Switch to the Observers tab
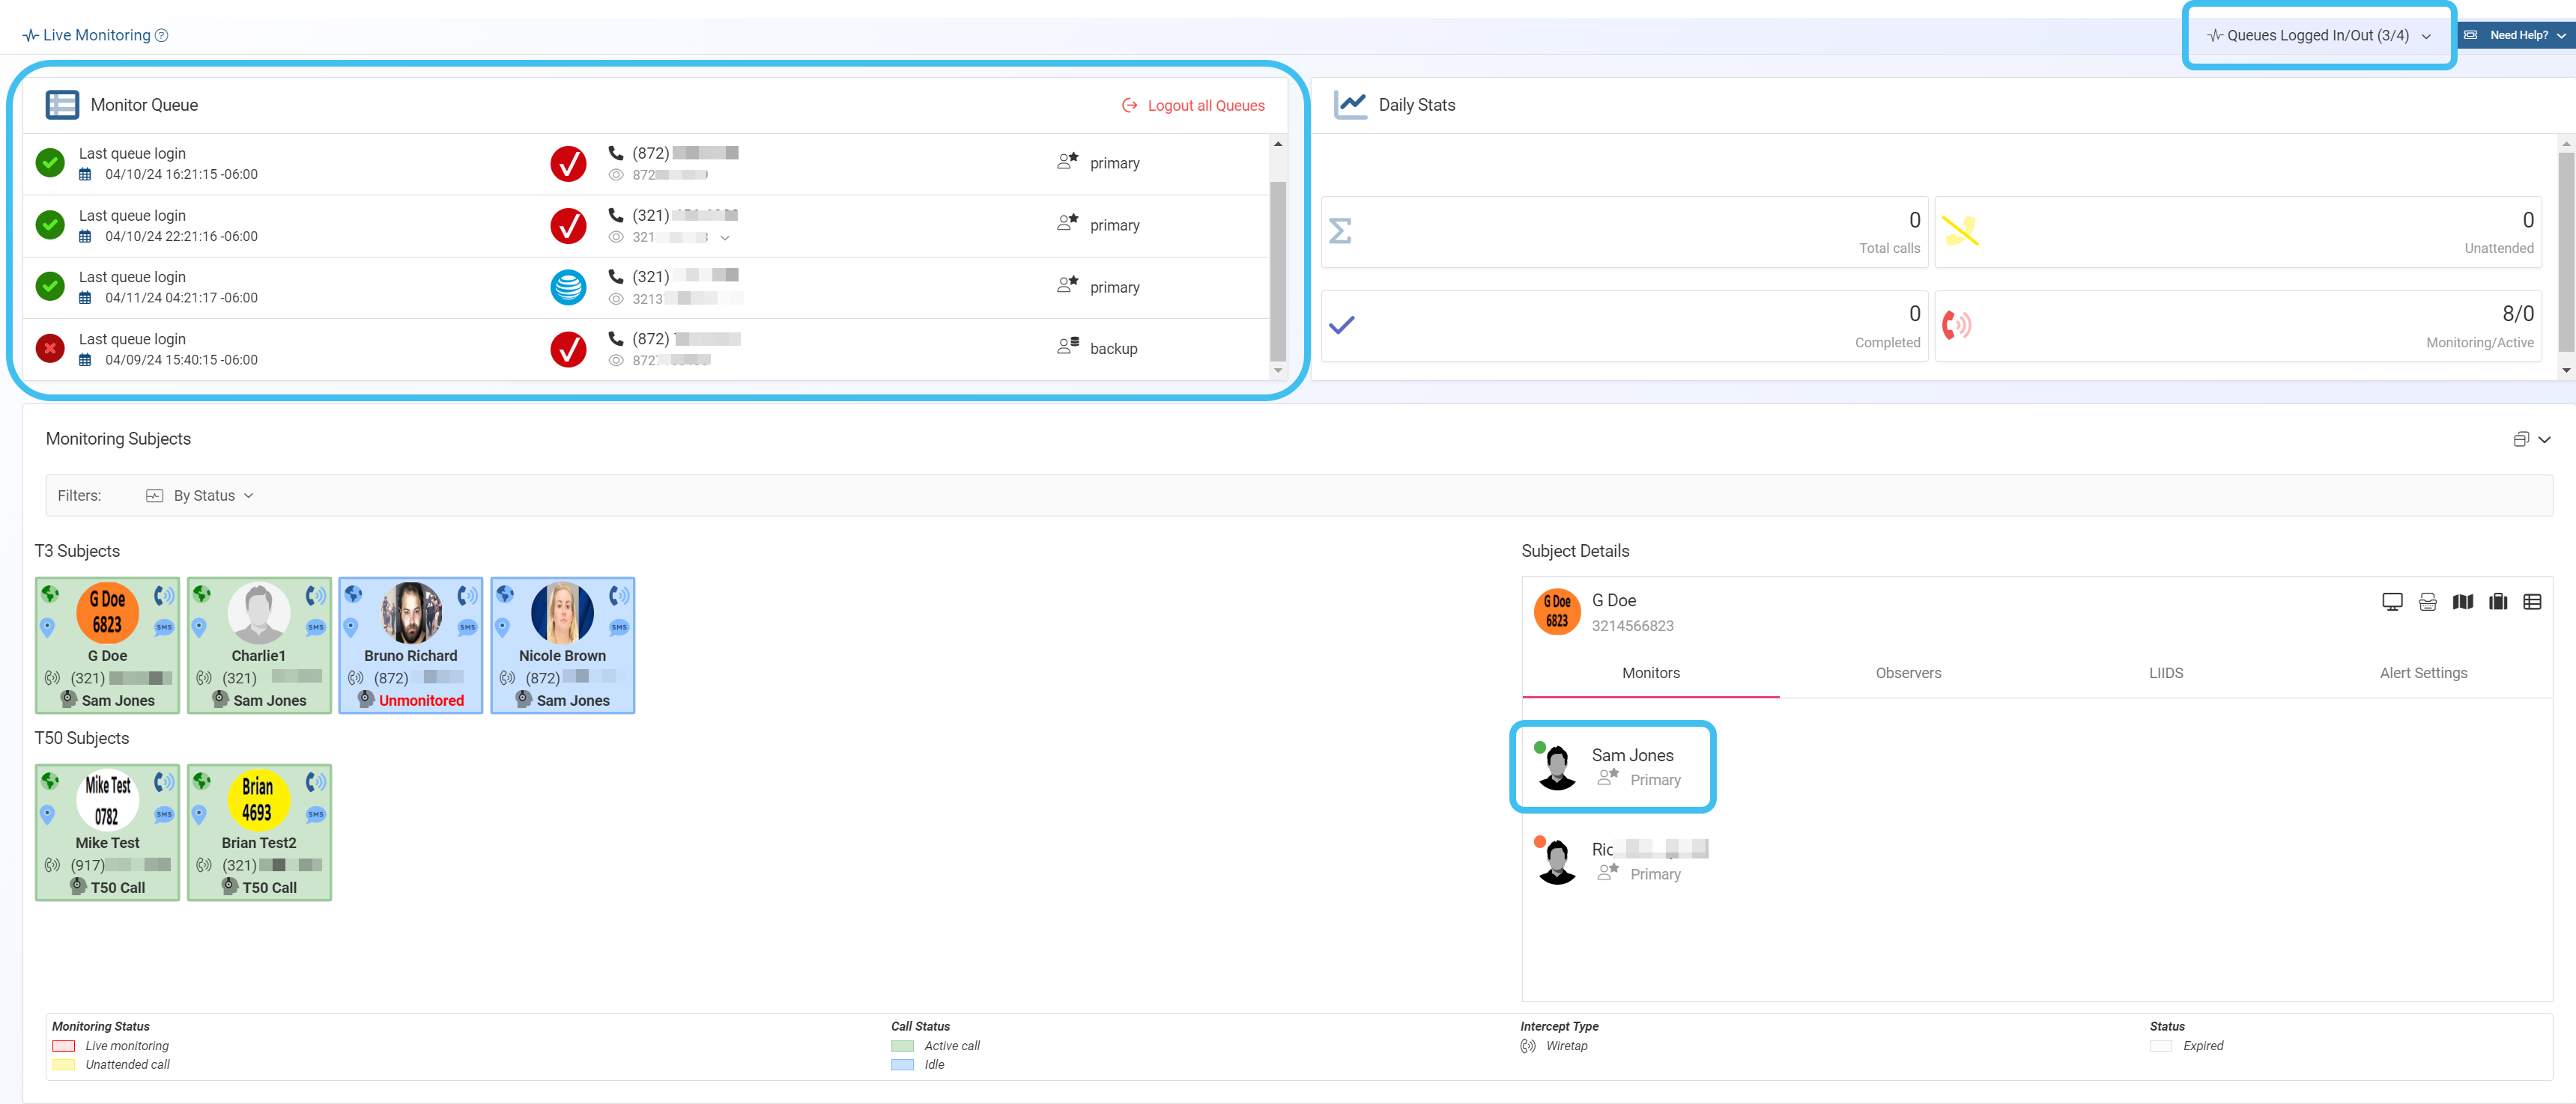This screenshot has width=2576, height=1104. [x=1907, y=672]
